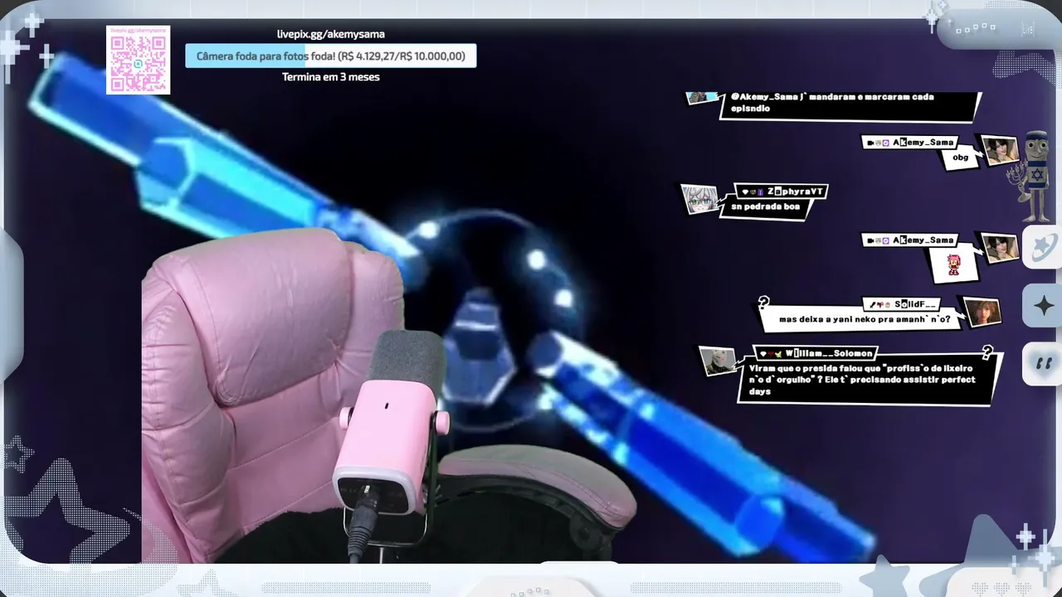Click the William__Solomon username label

[x=829, y=353]
